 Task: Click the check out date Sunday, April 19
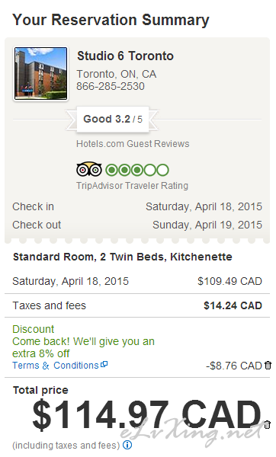[207, 225]
